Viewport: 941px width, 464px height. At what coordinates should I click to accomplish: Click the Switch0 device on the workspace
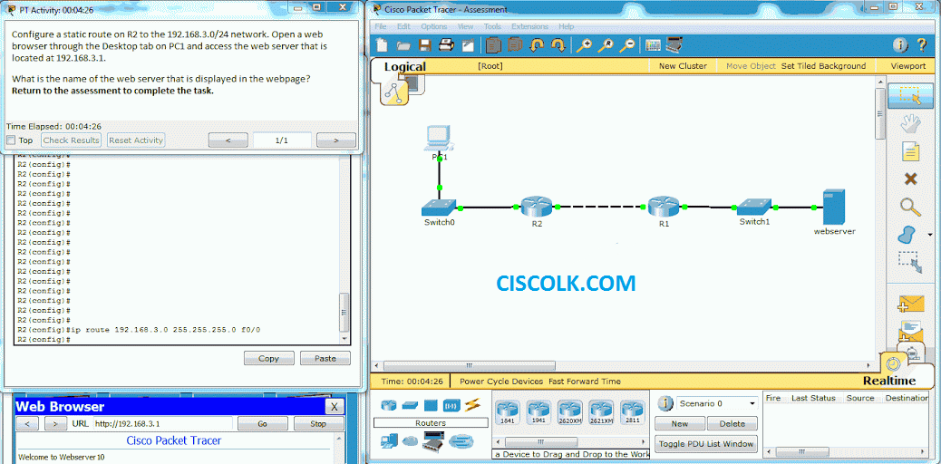[439, 208]
